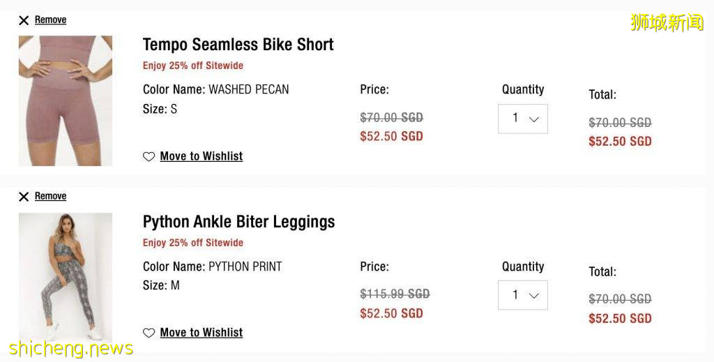Viewport: 714px width, 362px height.
Task: Click the 25% off Sitewide promo under Tempo
Action: 193,66
